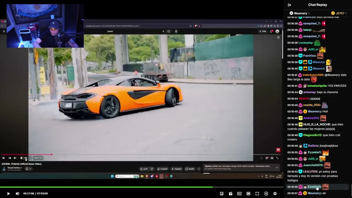
Task: Open J5757's leaderboard entry
Action: [x=339, y=13]
